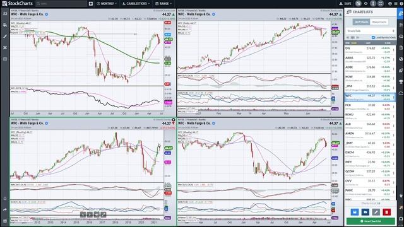
Task: Open the three-dot menu for NOW row
Action: tap(394, 78)
